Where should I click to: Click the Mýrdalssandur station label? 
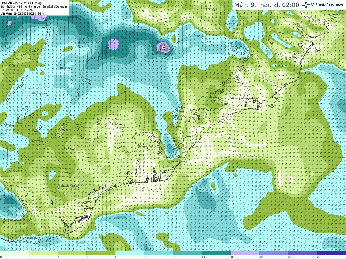[x=31, y=238]
